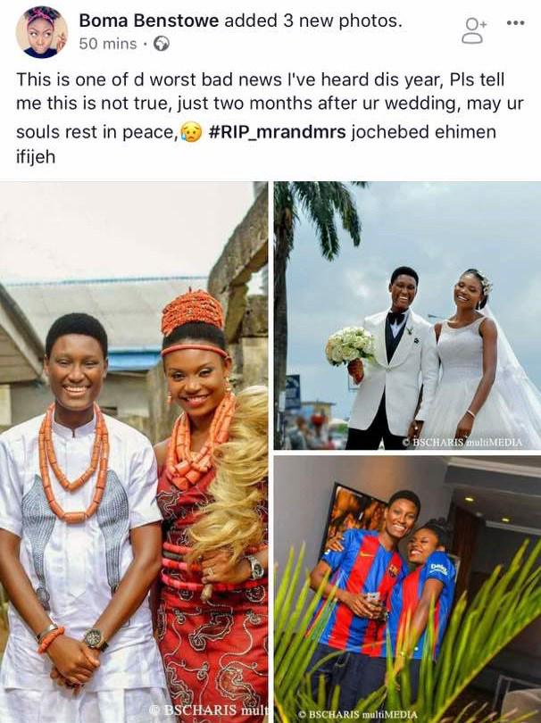
Task: Click the Boma Benstowe name link
Action: pos(148,21)
